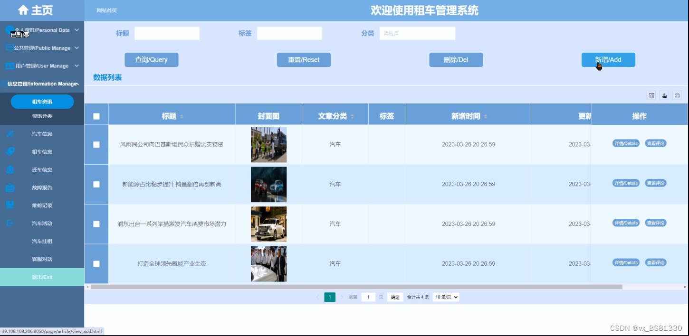Screen dimensions: 689x336
Task: Click the 标题 search input field
Action: tap(167, 33)
